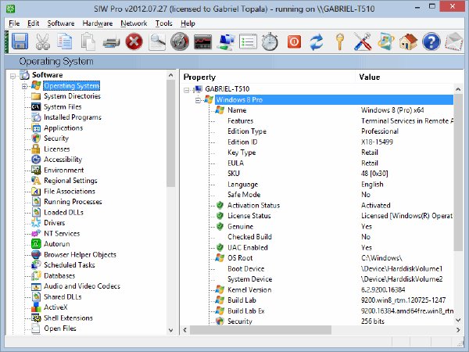Screen dimensions: 469x352
Task: Click the stopwatch toolbar icon
Action: [x=270, y=41]
